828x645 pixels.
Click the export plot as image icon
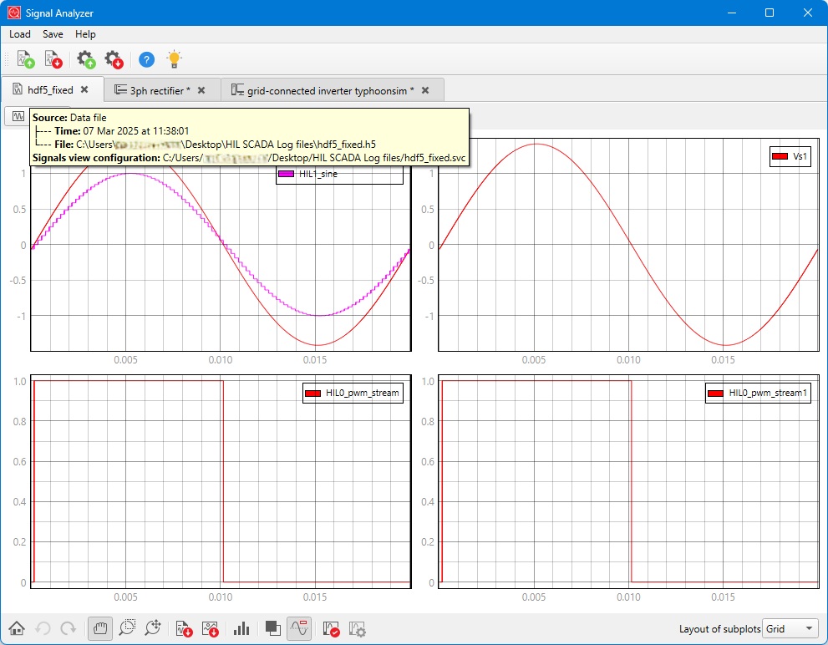210,628
